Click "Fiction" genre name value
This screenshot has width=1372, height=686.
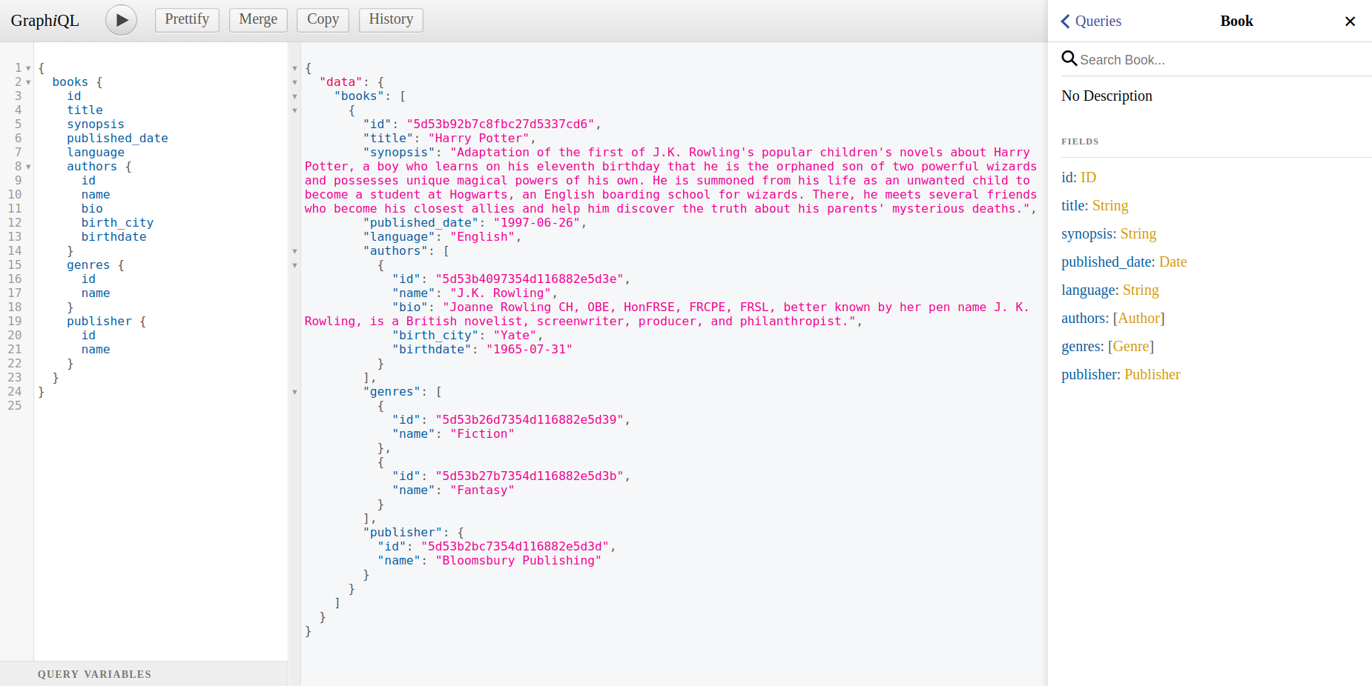click(482, 434)
